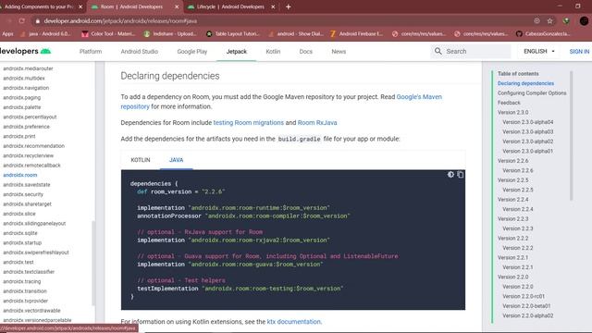Screen dimensions: 592x333
Task: Open the Platform nav item
Action: (91, 52)
